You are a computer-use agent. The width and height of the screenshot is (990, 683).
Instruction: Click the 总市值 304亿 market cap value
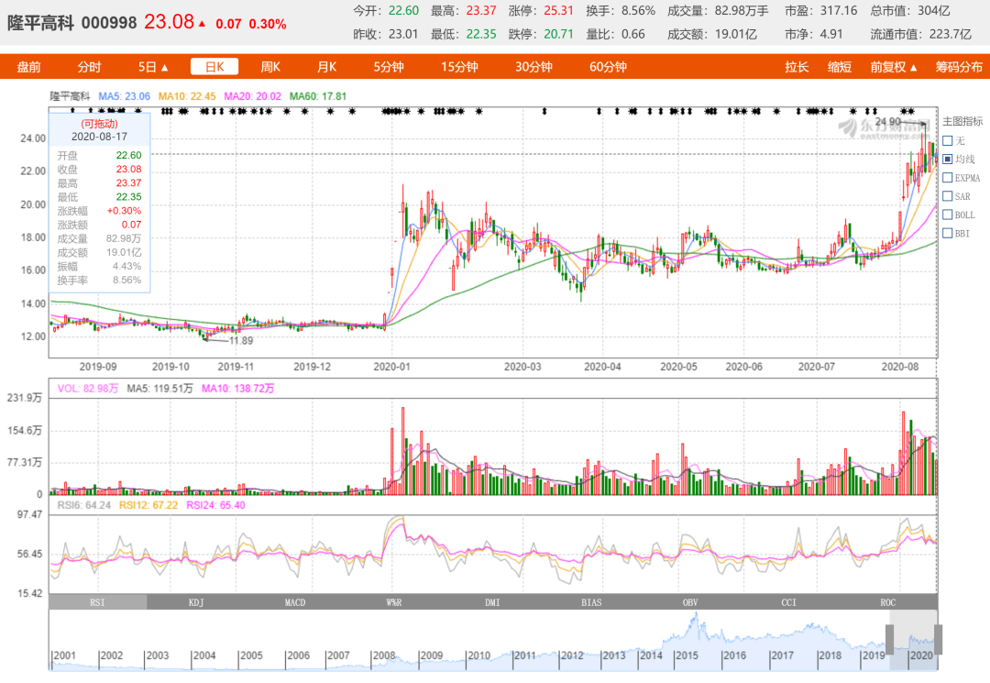(x=934, y=11)
